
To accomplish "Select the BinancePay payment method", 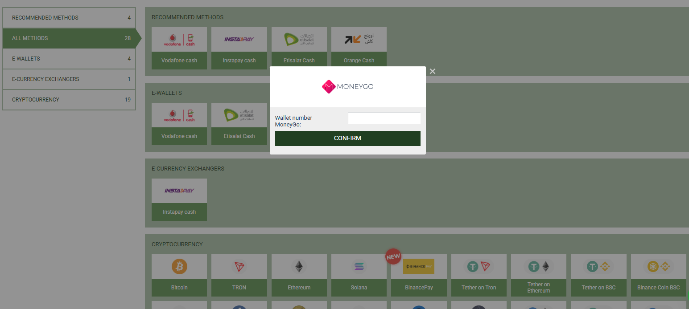I will [x=419, y=267].
